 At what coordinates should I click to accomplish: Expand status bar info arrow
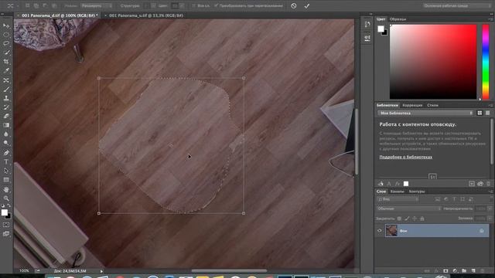[101, 271]
